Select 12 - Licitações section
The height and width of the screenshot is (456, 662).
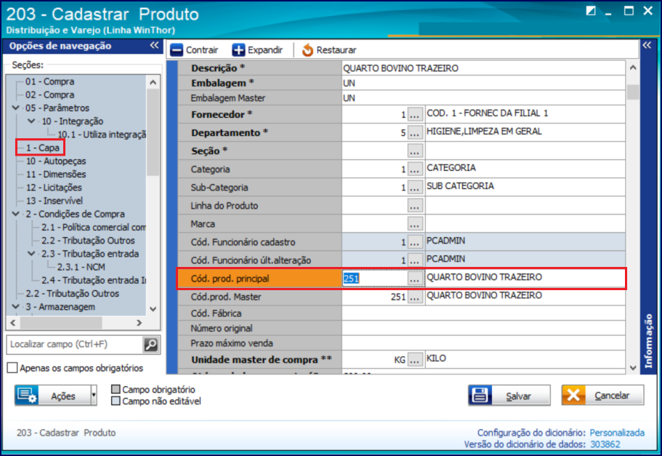click(x=54, y=187)
